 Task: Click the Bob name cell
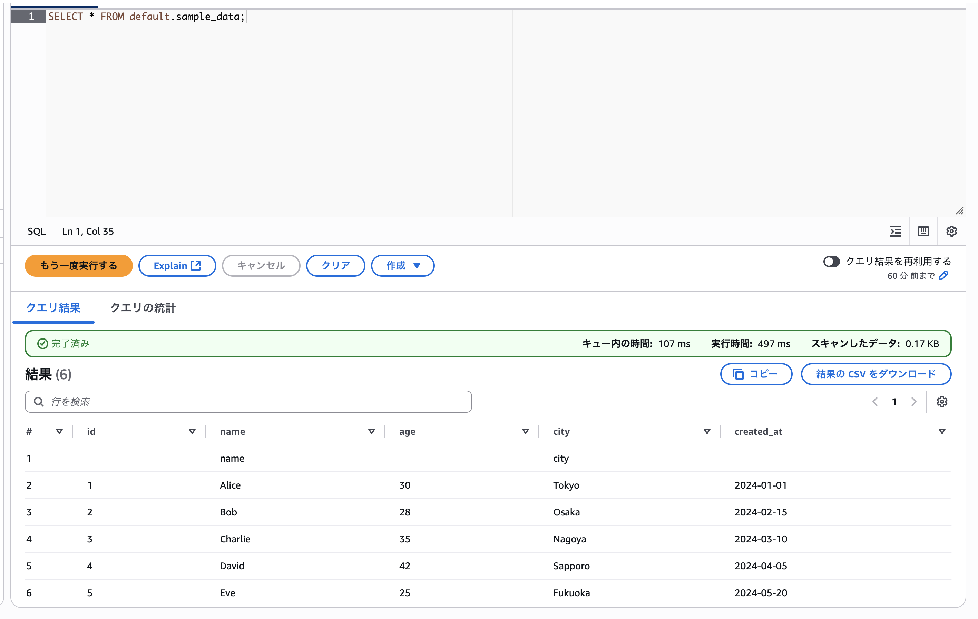(x=228, y=512)
